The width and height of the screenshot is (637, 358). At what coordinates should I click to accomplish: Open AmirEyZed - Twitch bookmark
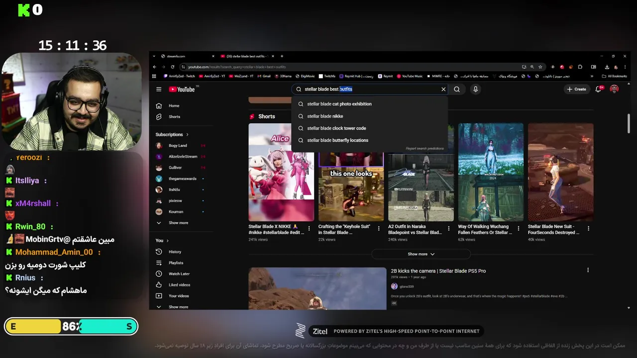point(179,77)
